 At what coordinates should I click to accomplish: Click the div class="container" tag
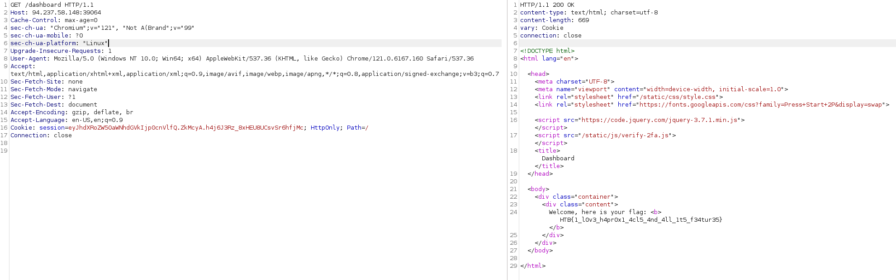point(576,197)
